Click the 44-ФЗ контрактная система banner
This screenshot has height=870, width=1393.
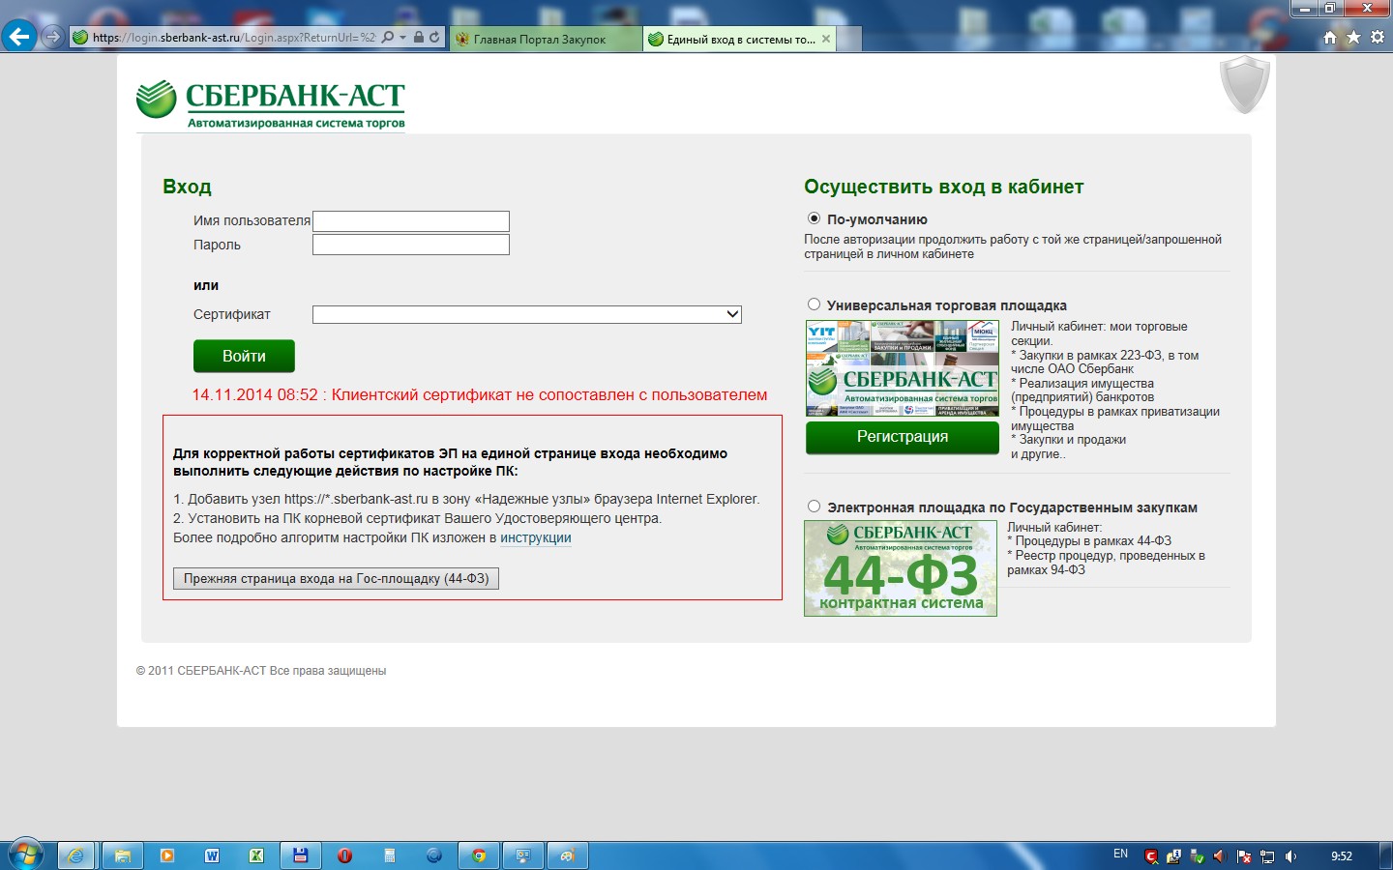click(901, 568)
